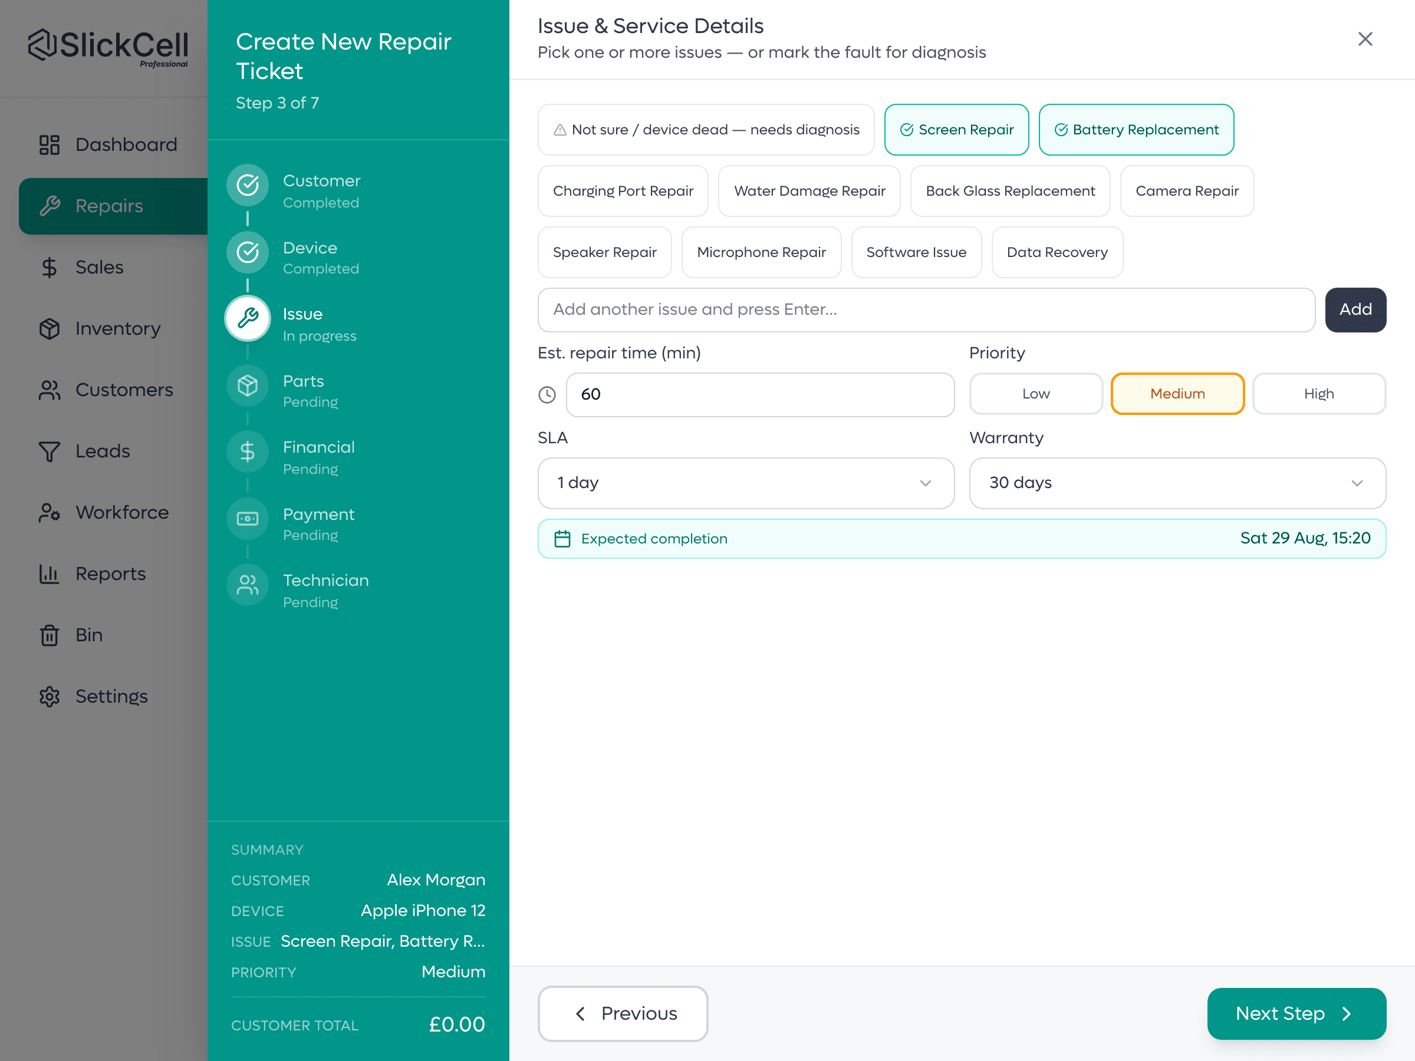Click Apple iPhone 12 in the summary
Image resolution: width=1415 pixels, height=1061 pixels.
(423, 911)
